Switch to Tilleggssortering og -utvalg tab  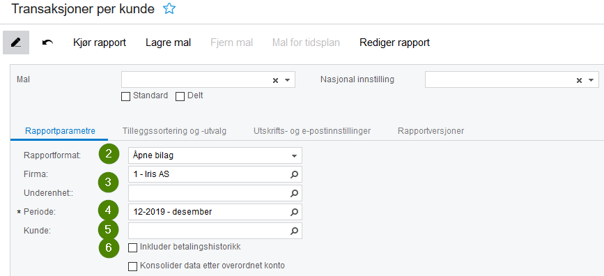[174, 131]
